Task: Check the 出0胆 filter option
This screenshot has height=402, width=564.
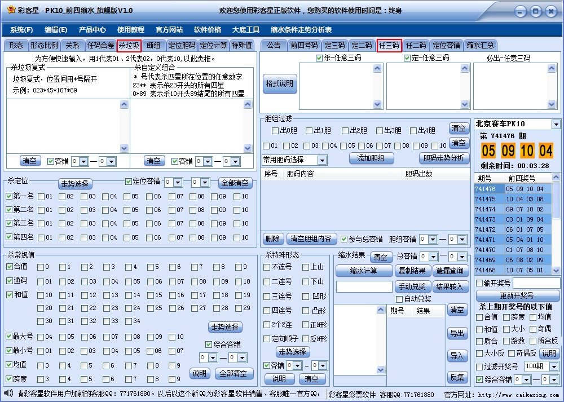Action: [x=275, y=130]
